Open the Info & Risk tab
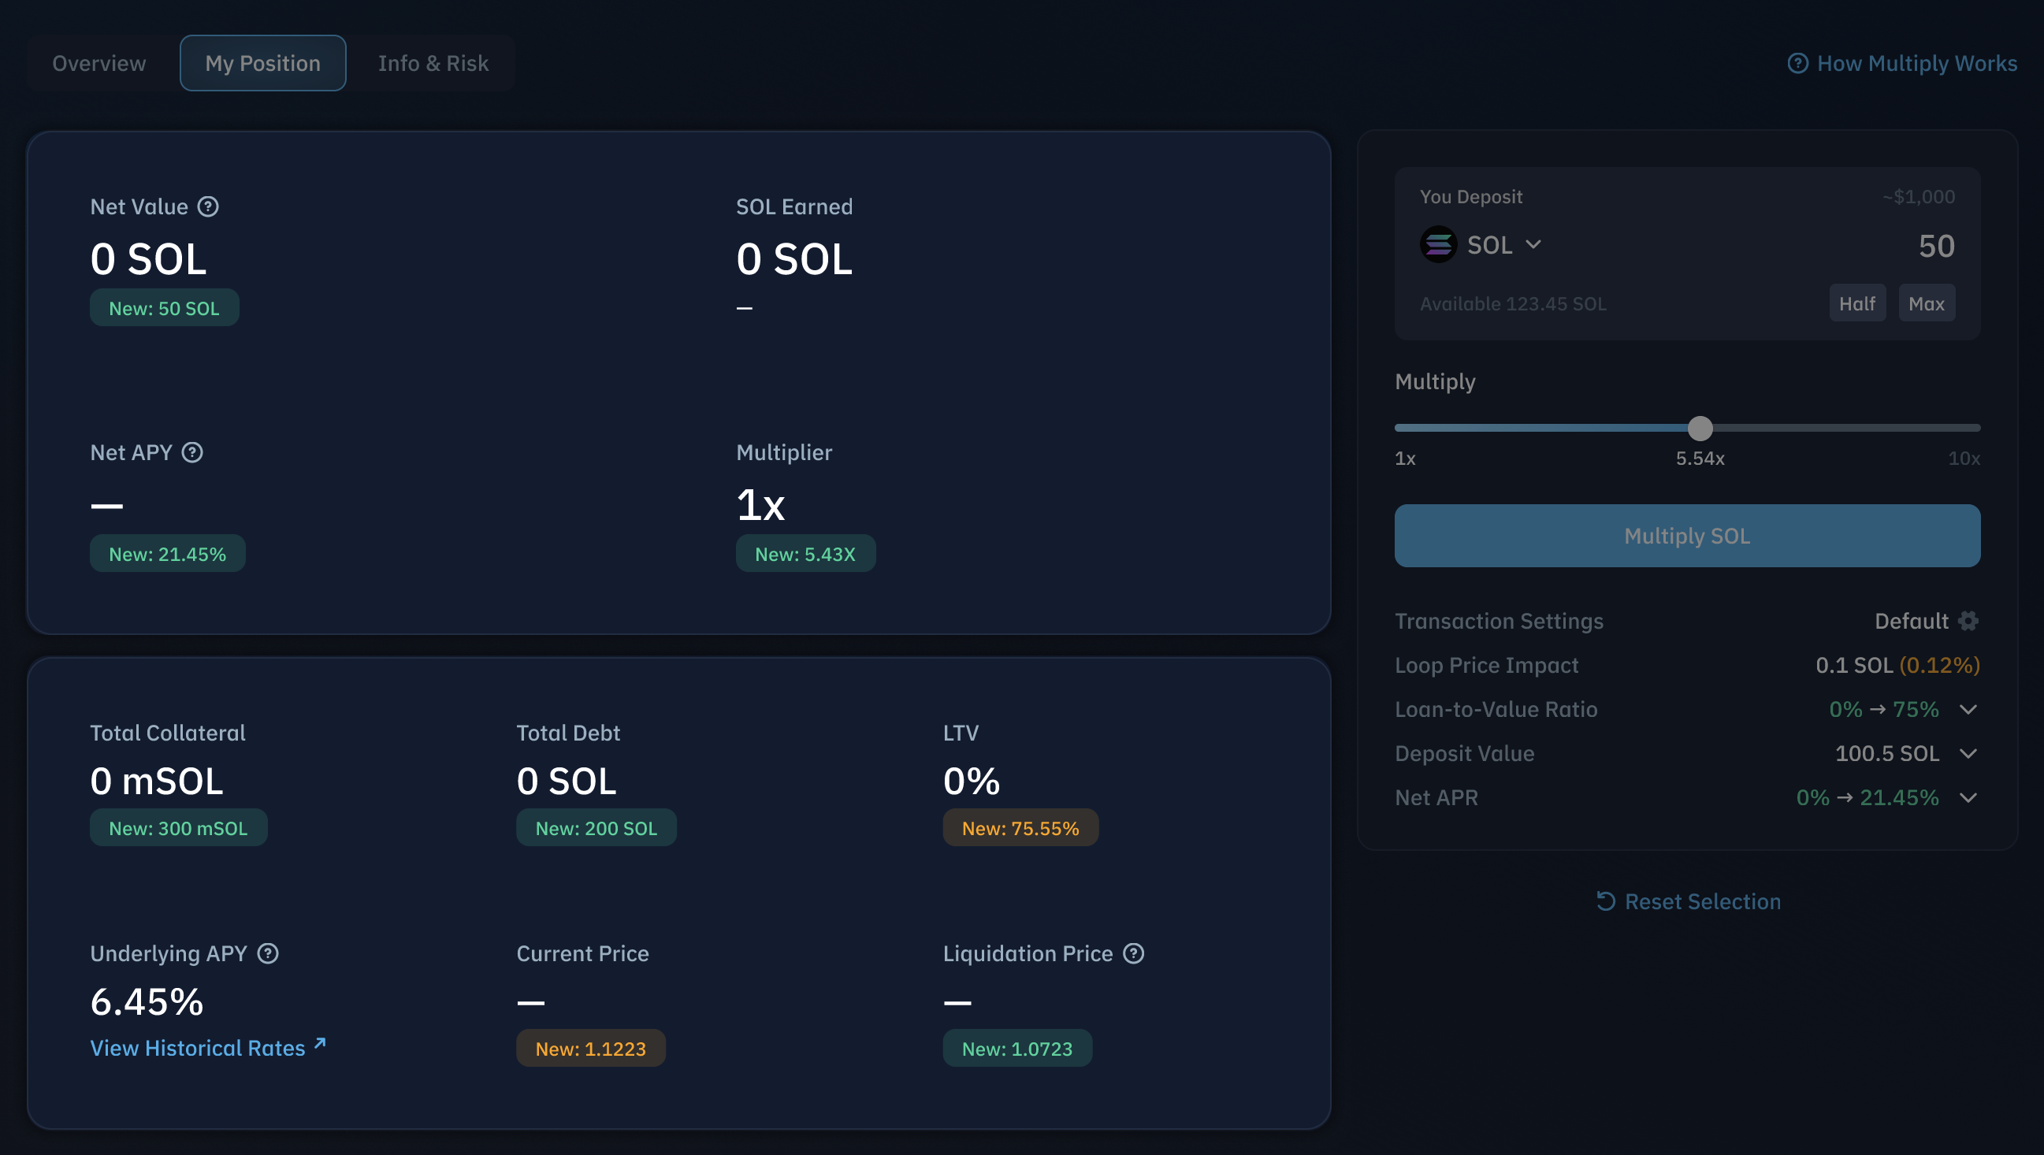The image size is (2044, 1155). click(x=433, y=64)
